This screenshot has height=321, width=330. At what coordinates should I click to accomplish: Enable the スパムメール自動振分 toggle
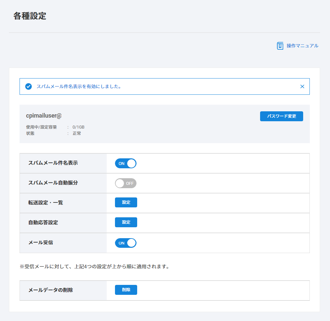[x=126, y=183]
